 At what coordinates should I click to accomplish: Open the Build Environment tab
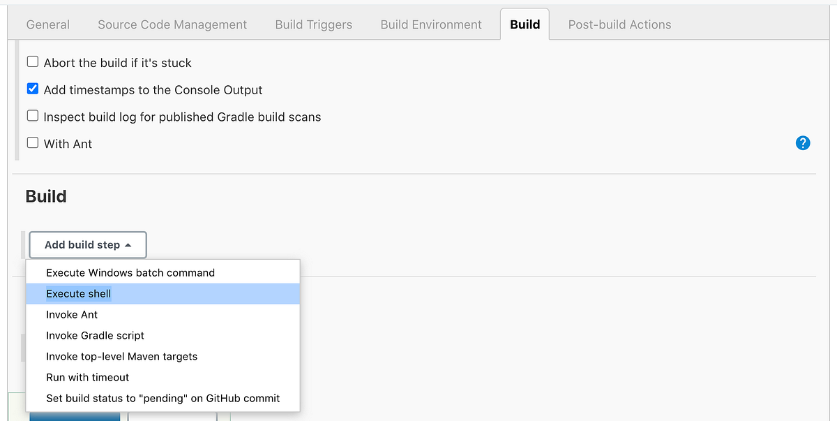click(430, 24)
